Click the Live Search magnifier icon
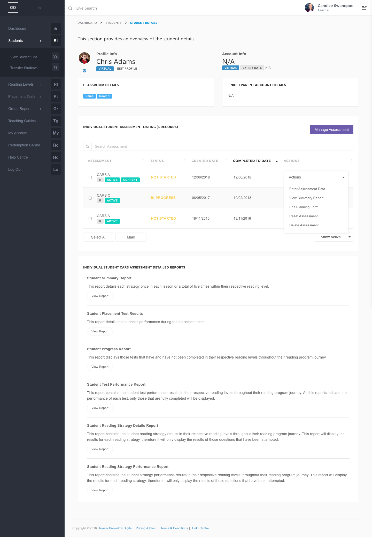Screen dimensions: 372x537 point(70,8)
